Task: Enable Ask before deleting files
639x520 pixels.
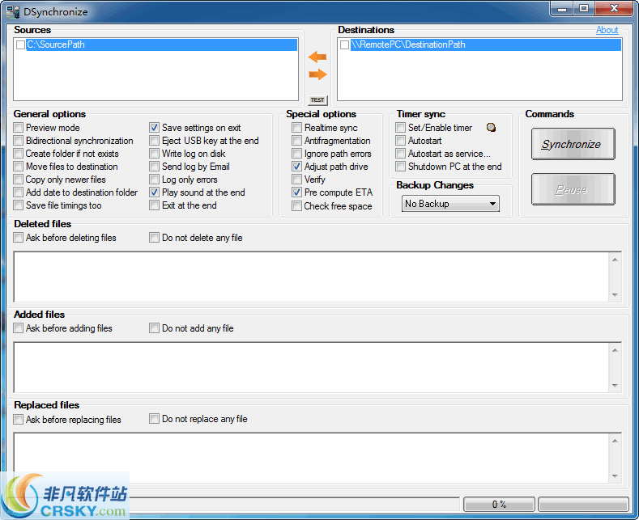Action: (19, 238)
